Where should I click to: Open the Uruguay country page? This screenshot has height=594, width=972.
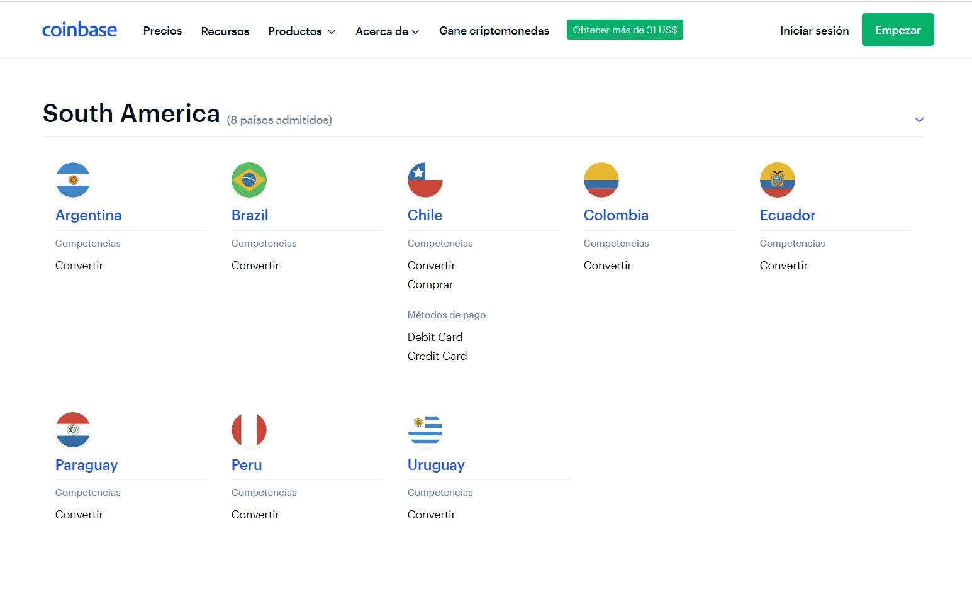[x=436, y=464]
